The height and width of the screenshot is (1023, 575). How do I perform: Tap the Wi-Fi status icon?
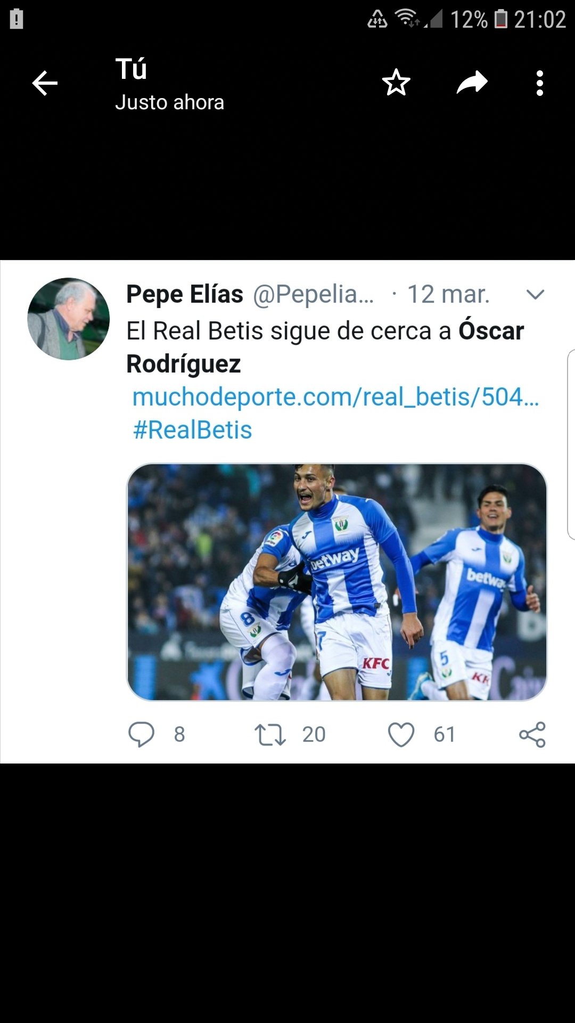408,19
